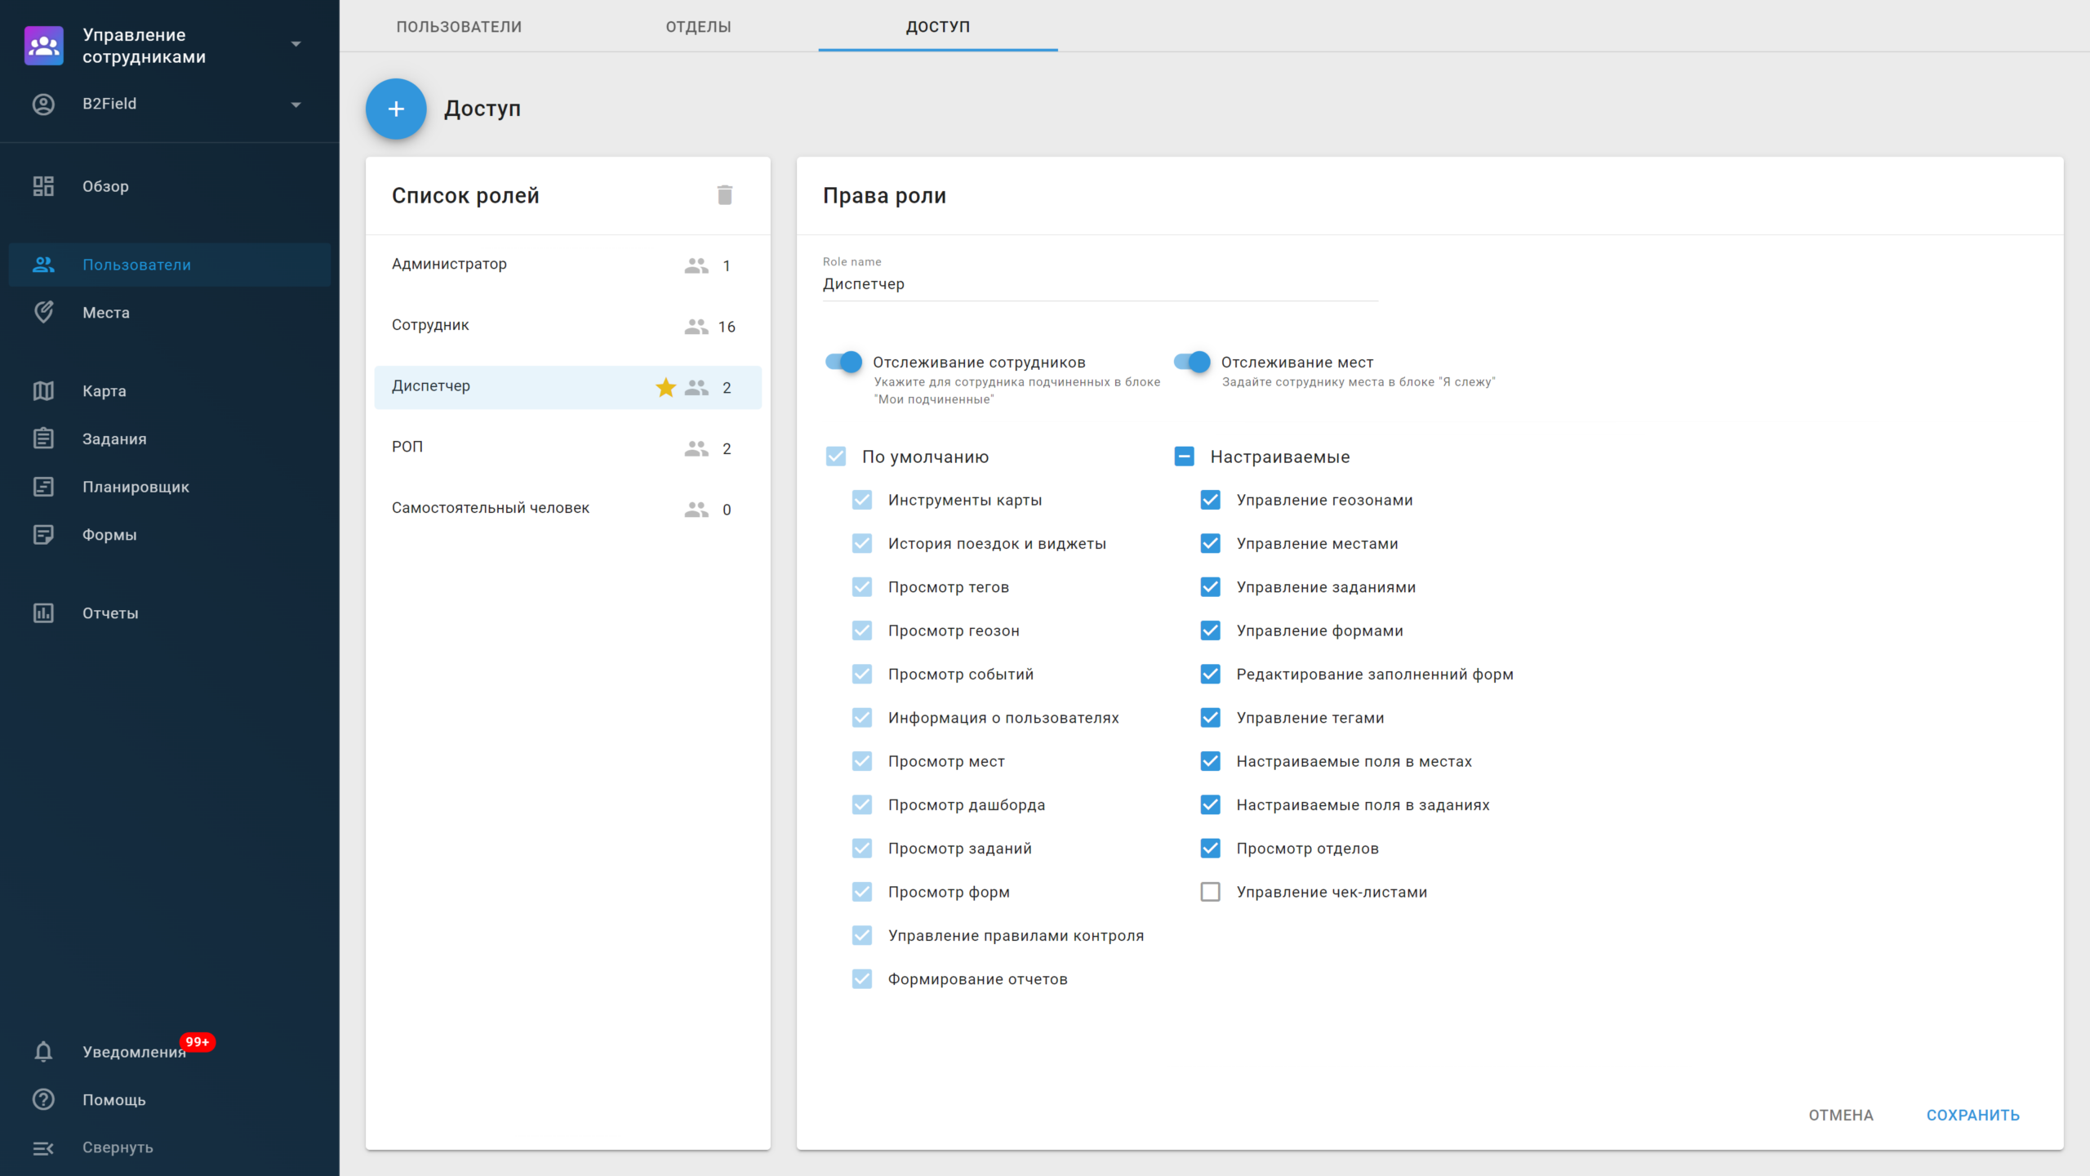Image resolution: width=2090 pixels, height=1176 pixels.
Task: Open the Планировщик scheduler icon
Action: 43,487
